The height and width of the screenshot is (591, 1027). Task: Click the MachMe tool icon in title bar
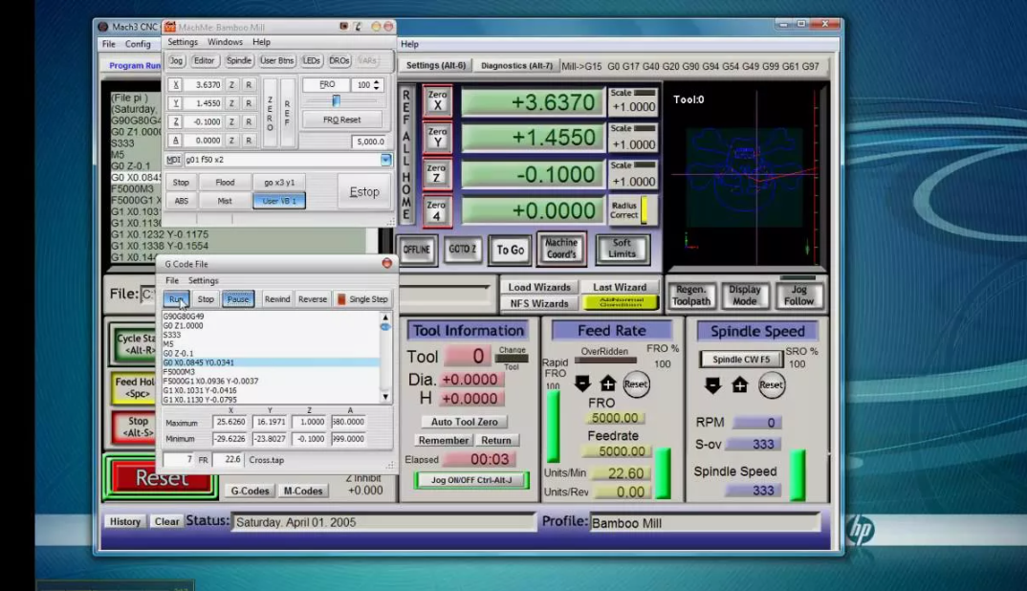(358, 26)
